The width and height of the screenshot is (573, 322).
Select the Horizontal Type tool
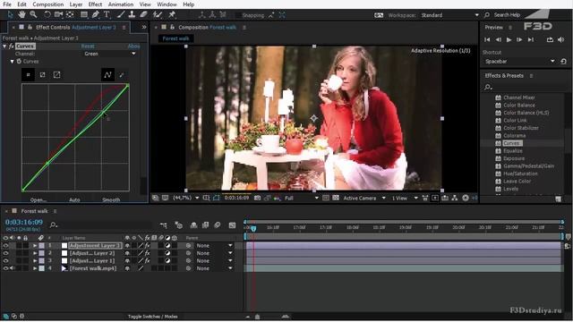point(107,14)
